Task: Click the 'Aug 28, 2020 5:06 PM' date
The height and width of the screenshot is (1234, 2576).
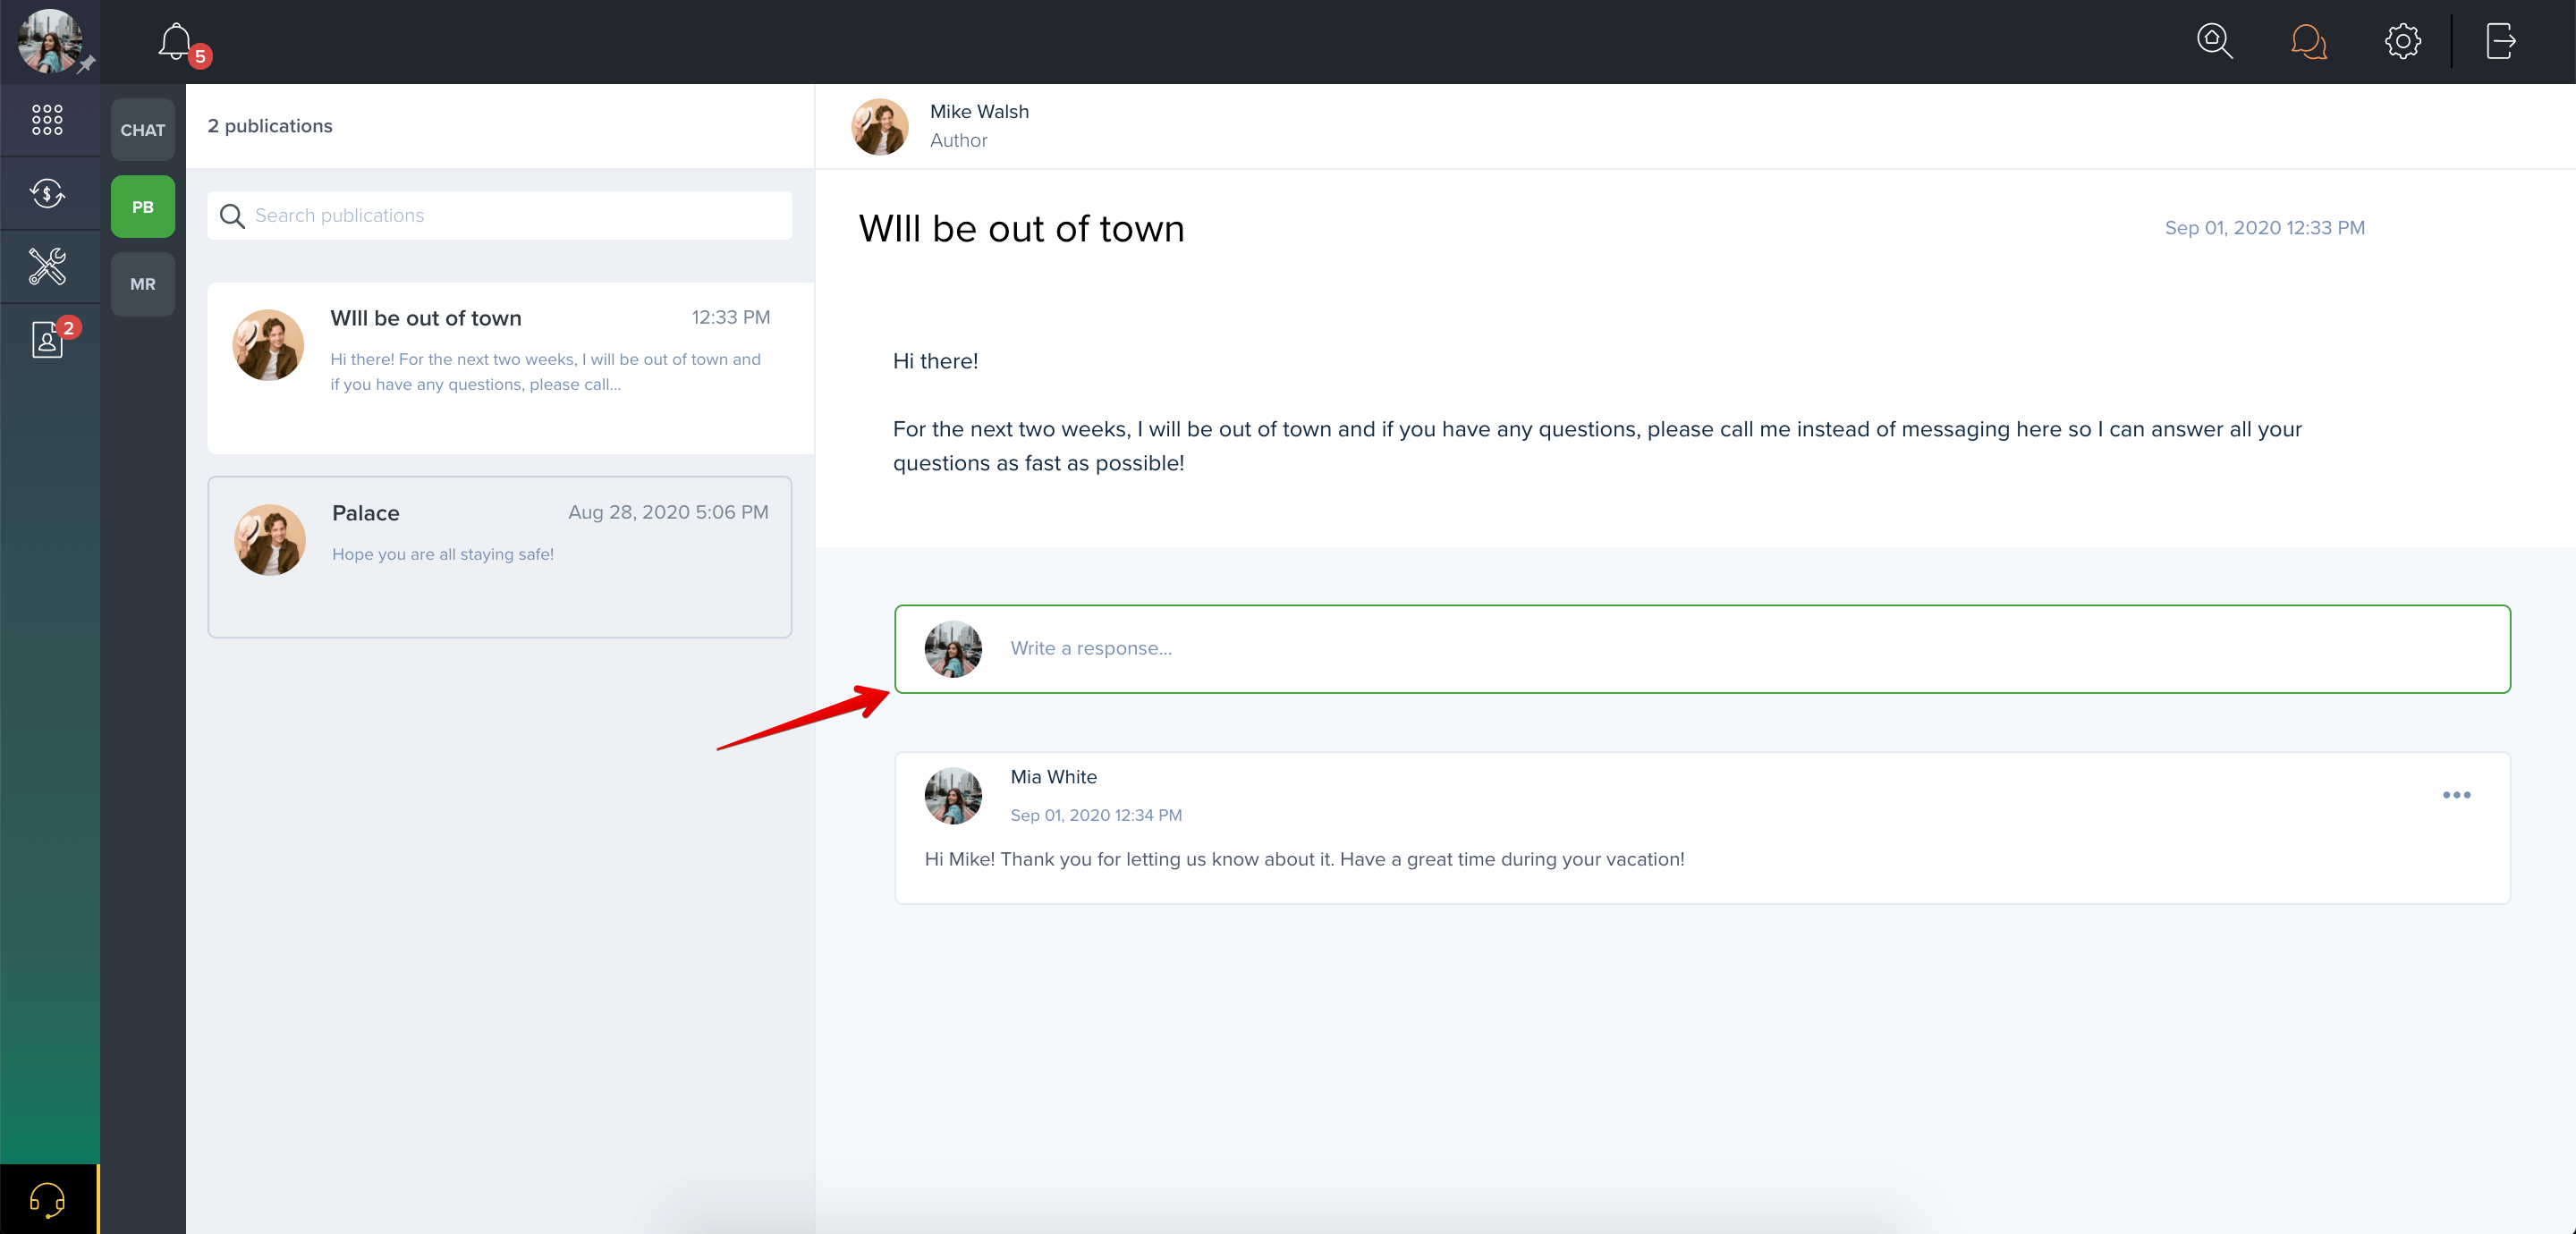Action: pyautogui.click(x=668, y=512)
